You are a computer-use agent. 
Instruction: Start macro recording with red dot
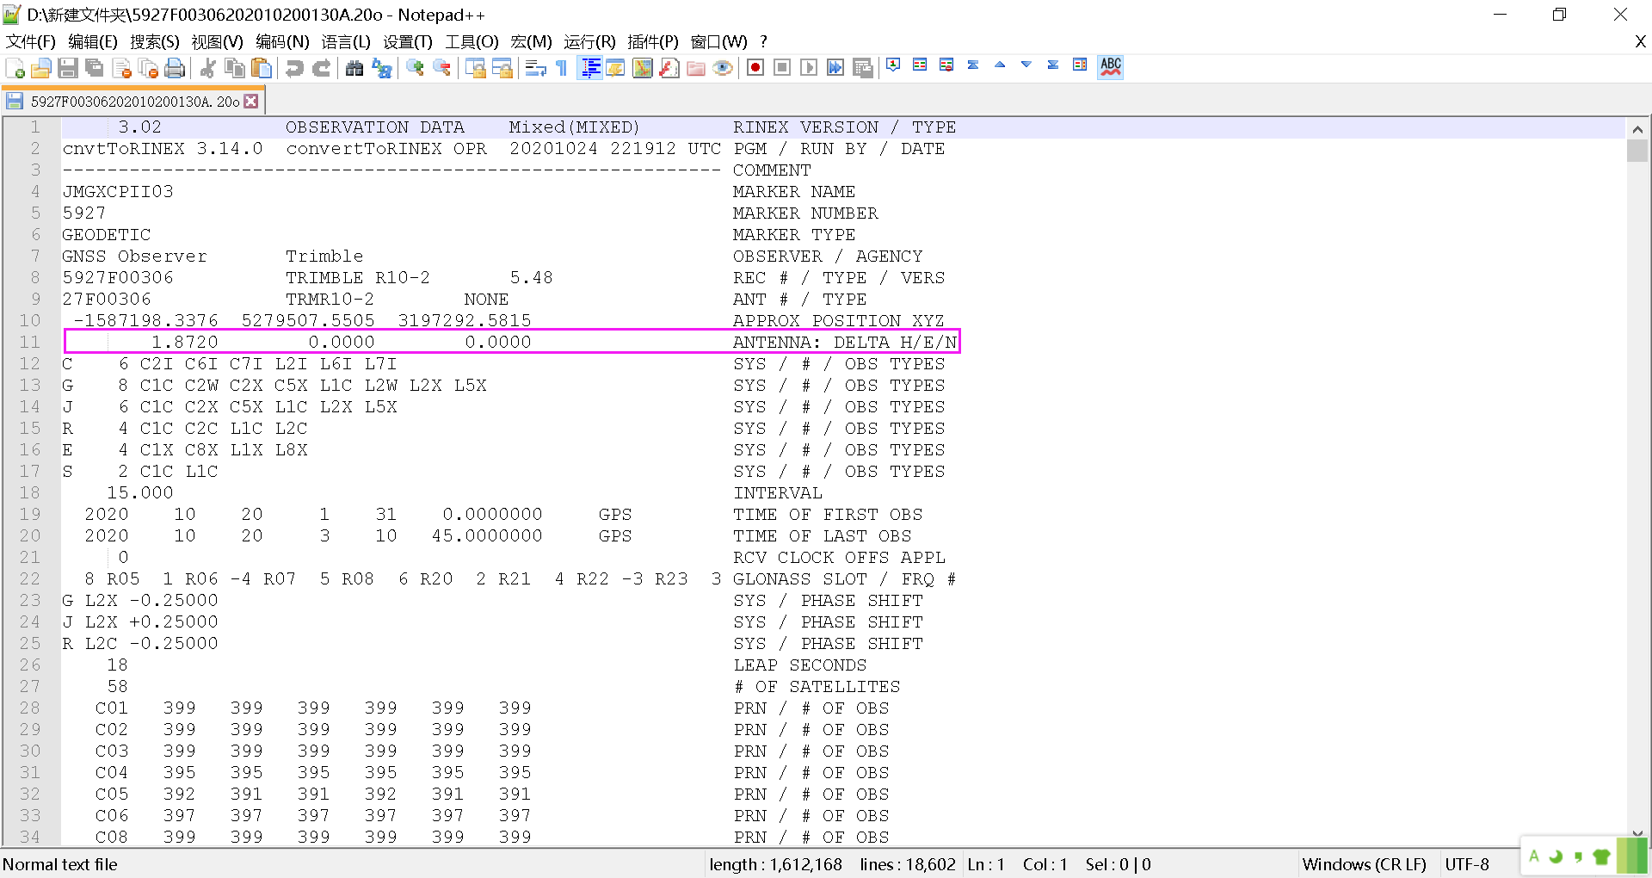755,68
